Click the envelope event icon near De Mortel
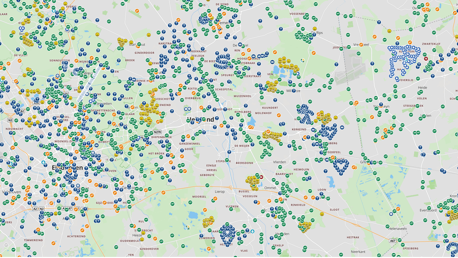The height and width of the screenshot is (258, 458). tap(240, 45)
